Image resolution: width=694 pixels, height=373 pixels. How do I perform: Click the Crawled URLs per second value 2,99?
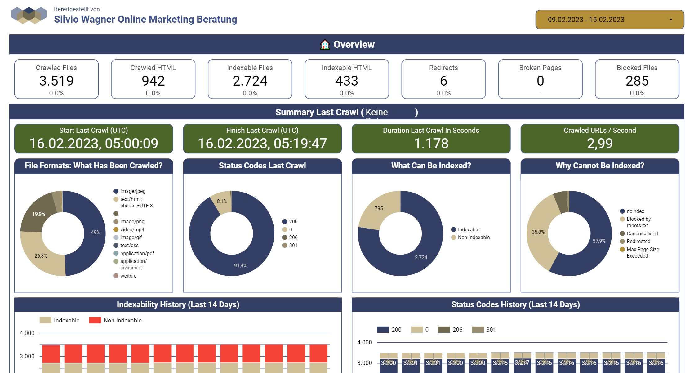coord(600,143)
